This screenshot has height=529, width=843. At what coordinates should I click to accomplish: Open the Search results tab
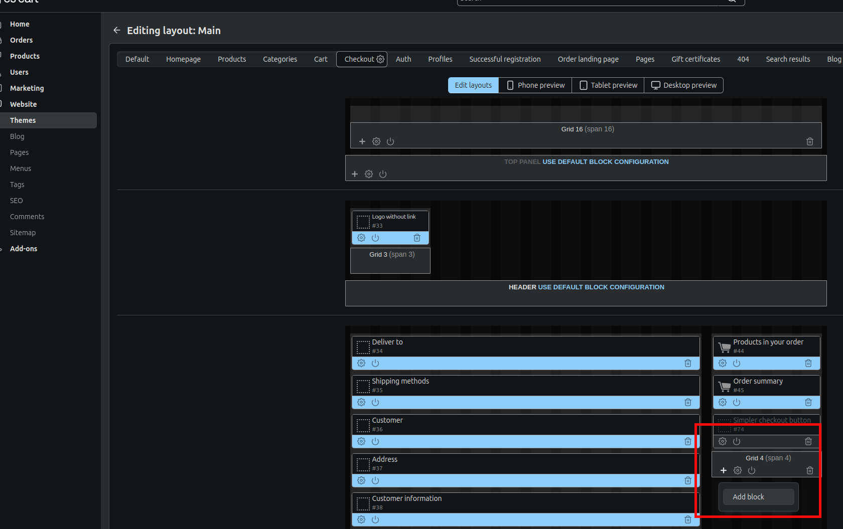788,59
